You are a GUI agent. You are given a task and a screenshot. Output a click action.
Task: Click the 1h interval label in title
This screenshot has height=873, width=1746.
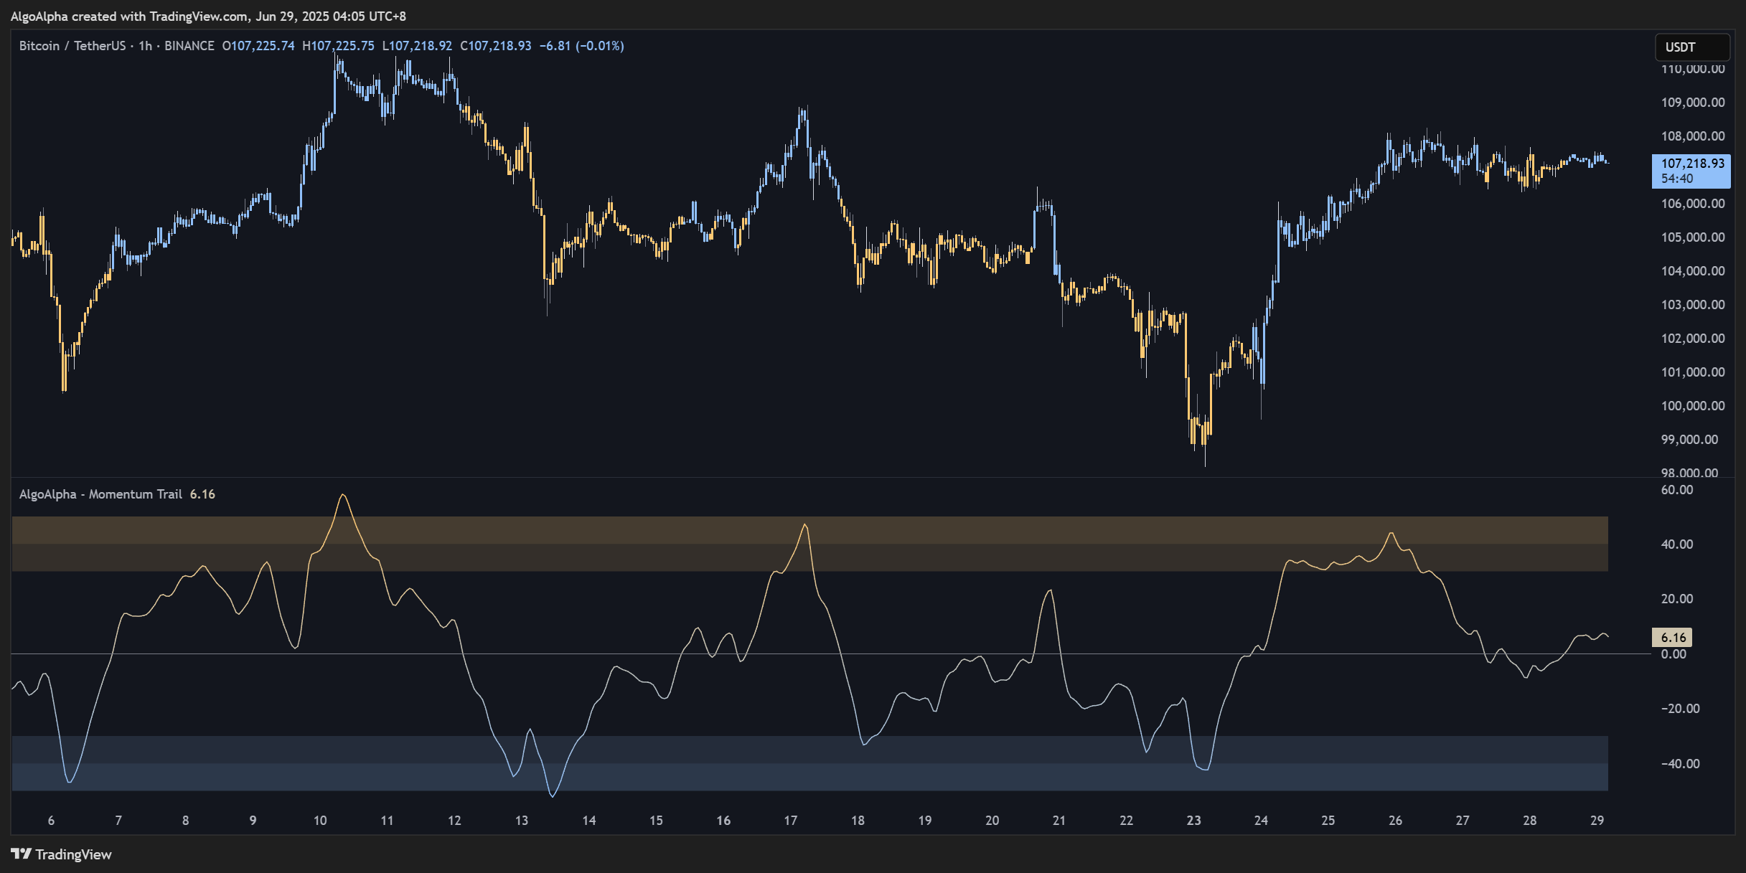[x=145, y=46]
